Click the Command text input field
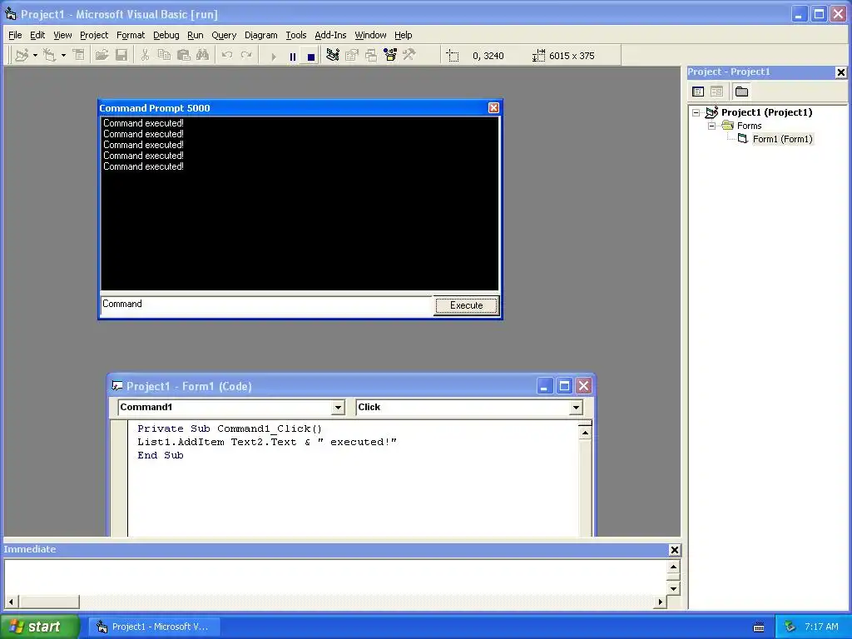The width and height of the screenshot is (852, 639). (x=267, y=305)
